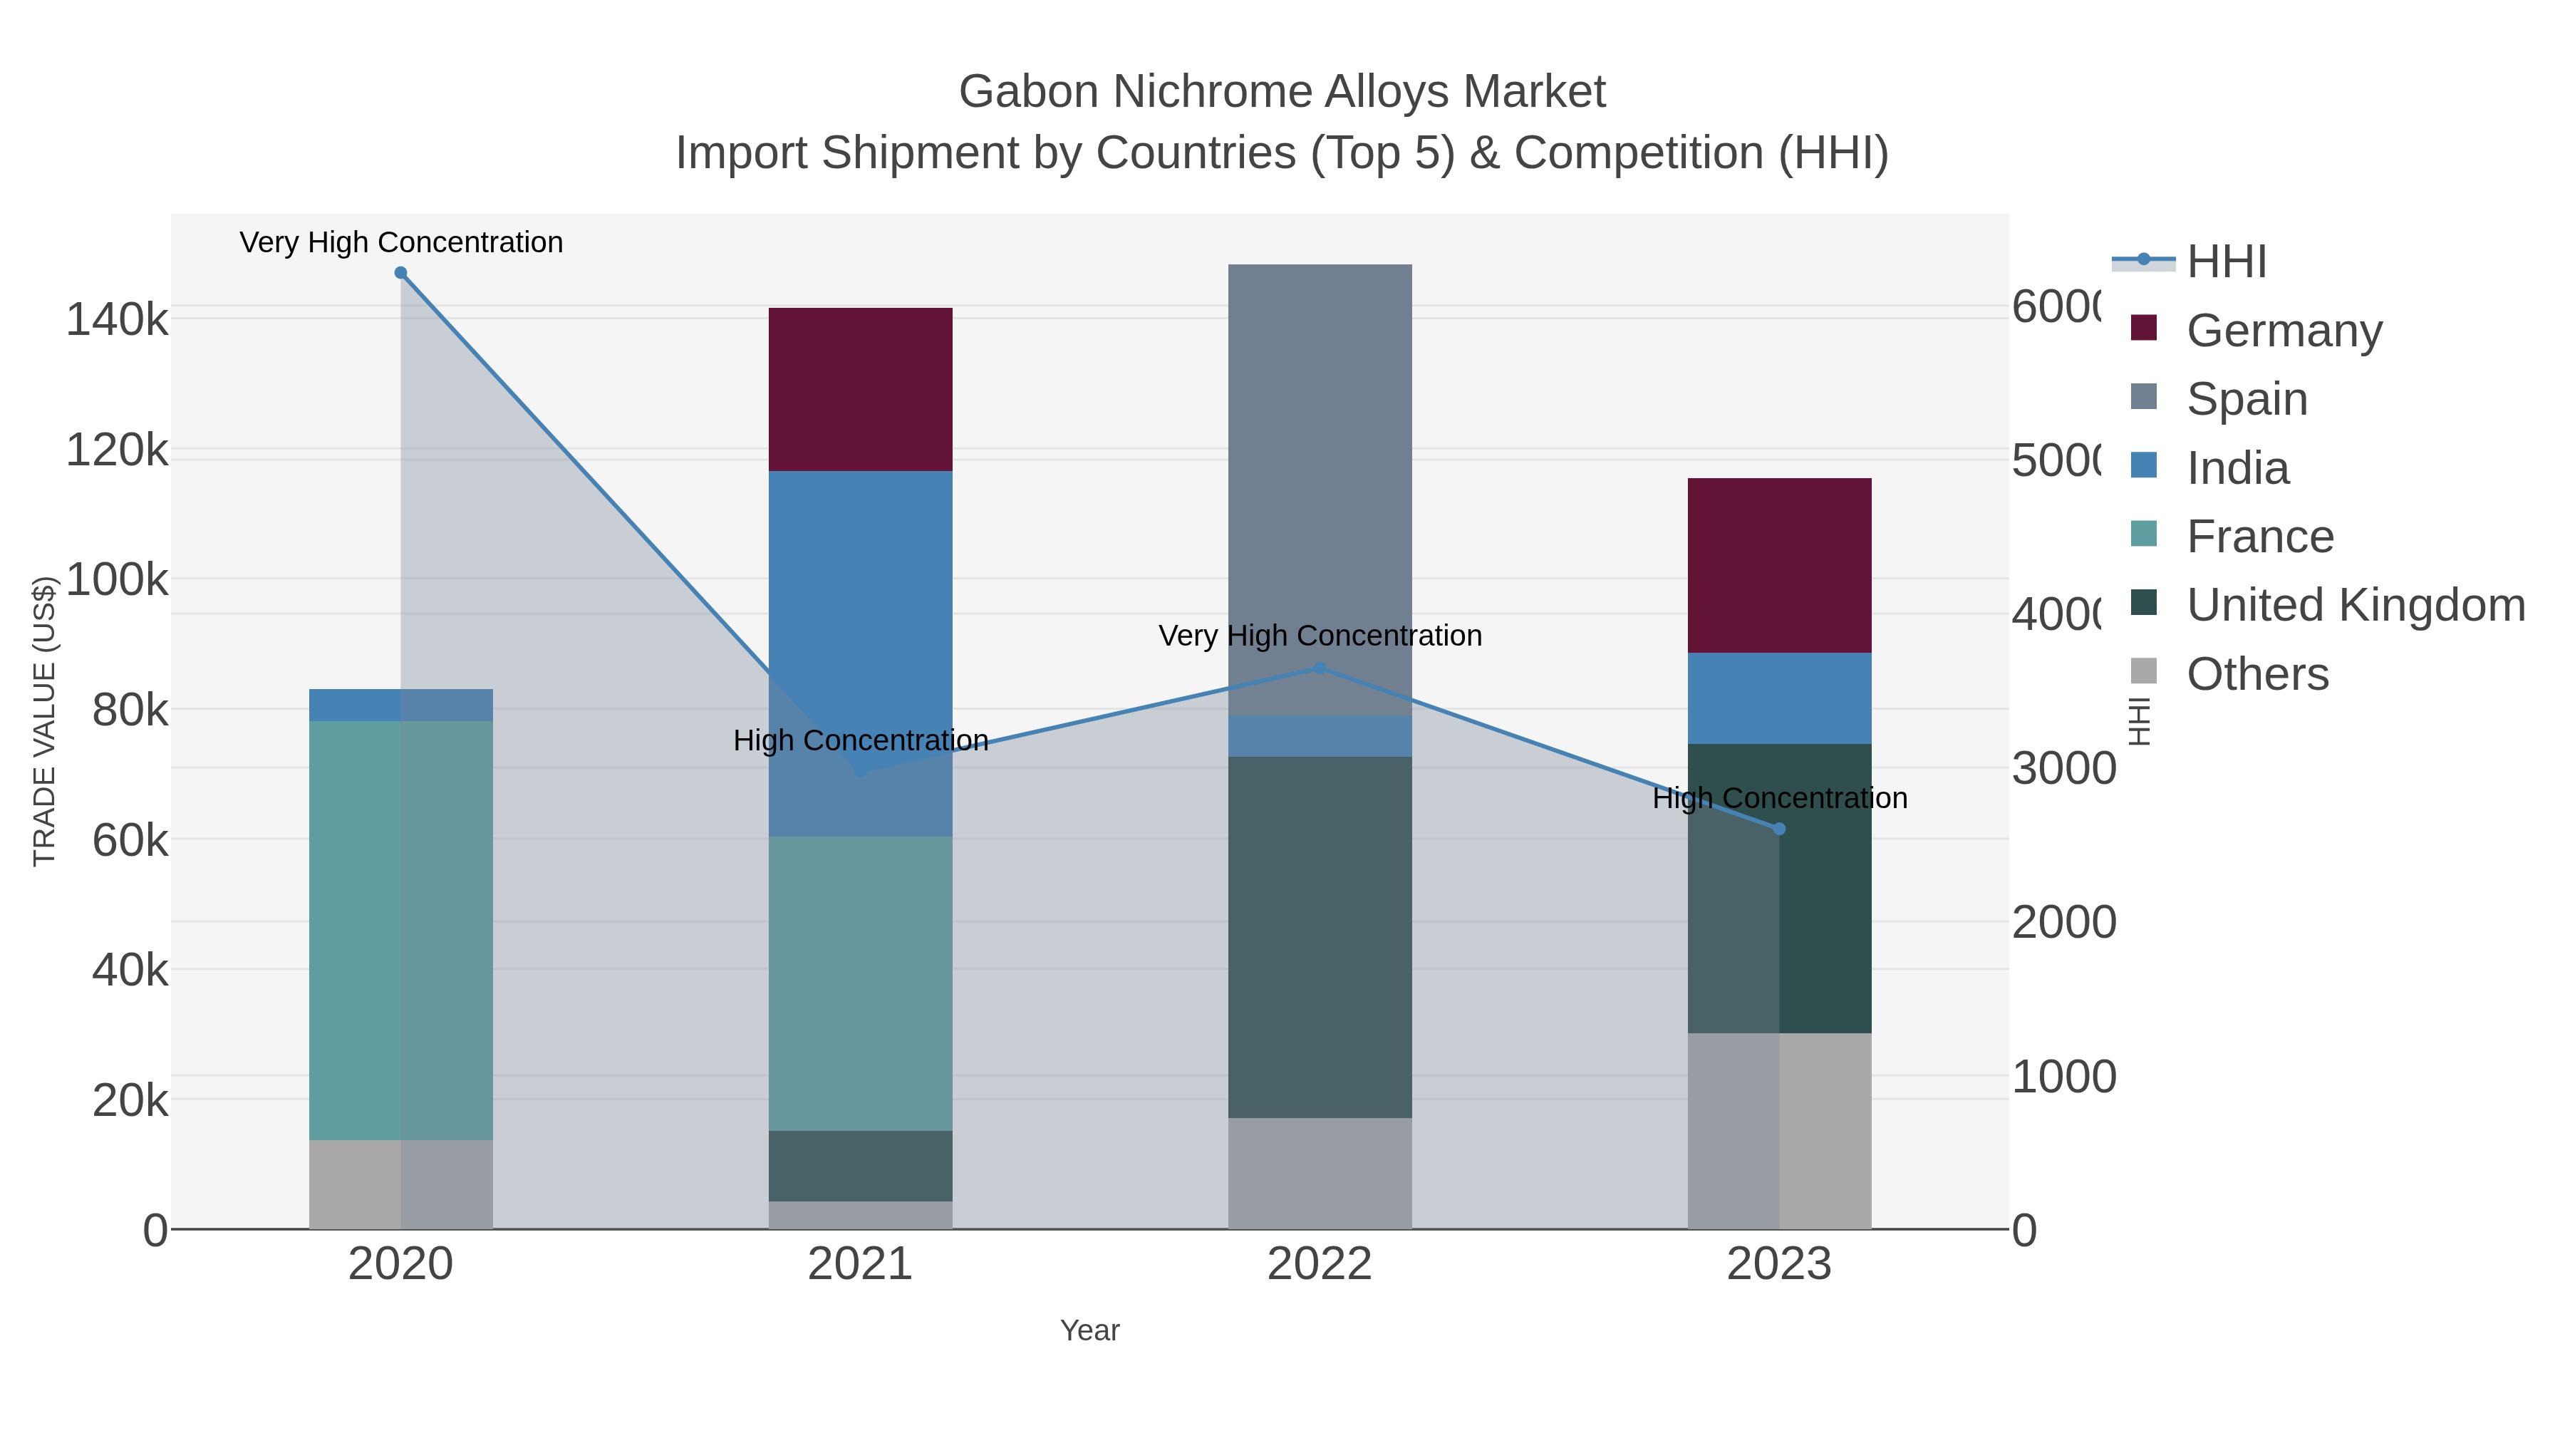Click the 2022 x-axis tick label
This screenshot has width=2565, height=1443.
[x=1320, y=1265]
